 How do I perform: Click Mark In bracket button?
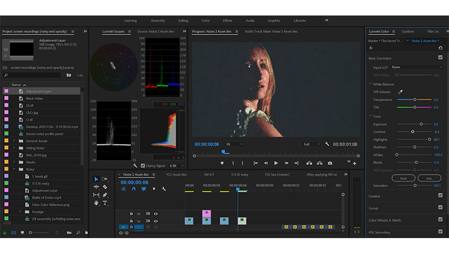pyautogui.click(x=233, y=163)
